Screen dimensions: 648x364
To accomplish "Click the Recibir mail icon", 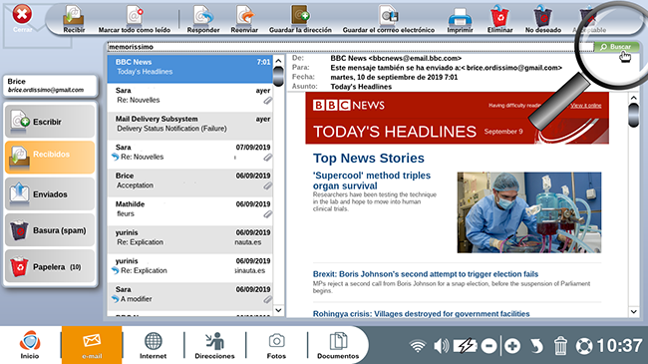I will [74, 19].
